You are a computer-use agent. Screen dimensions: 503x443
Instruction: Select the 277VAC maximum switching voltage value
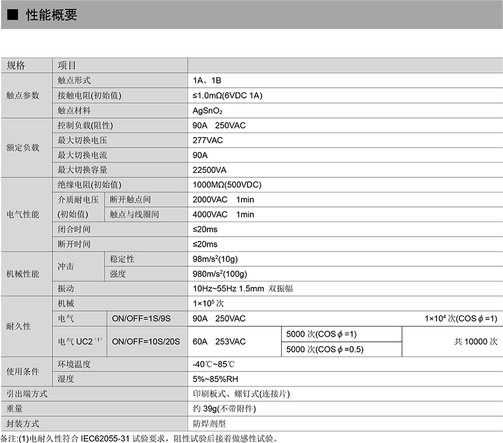(208, 140)
